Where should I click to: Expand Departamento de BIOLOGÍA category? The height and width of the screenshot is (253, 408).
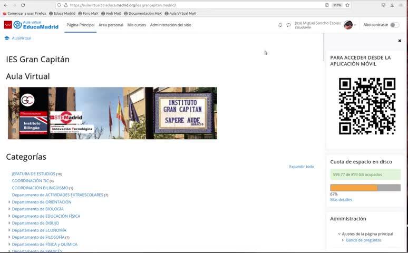click(x=9, y=209)
